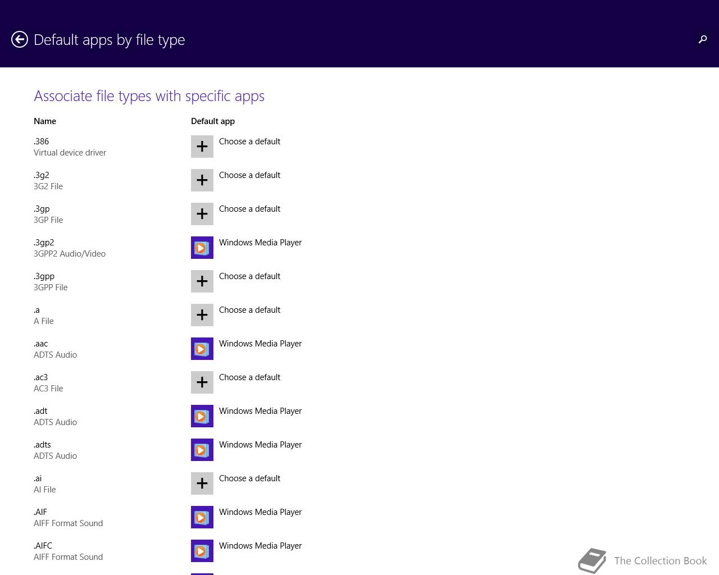
Task: Choose a default for .3gpp label
Action: click(x=249, y=276)
